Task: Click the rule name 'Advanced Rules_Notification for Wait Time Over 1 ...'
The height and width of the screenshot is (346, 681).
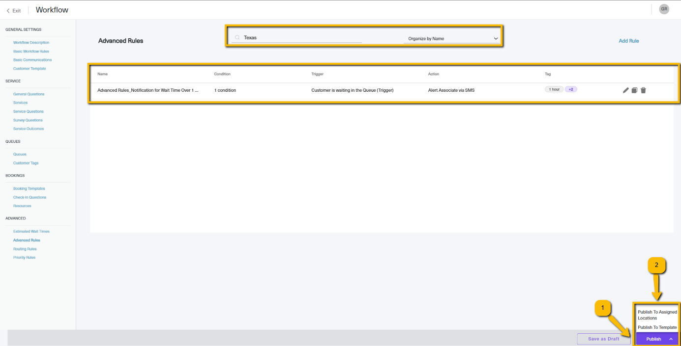Action: (x=148, y=90)
